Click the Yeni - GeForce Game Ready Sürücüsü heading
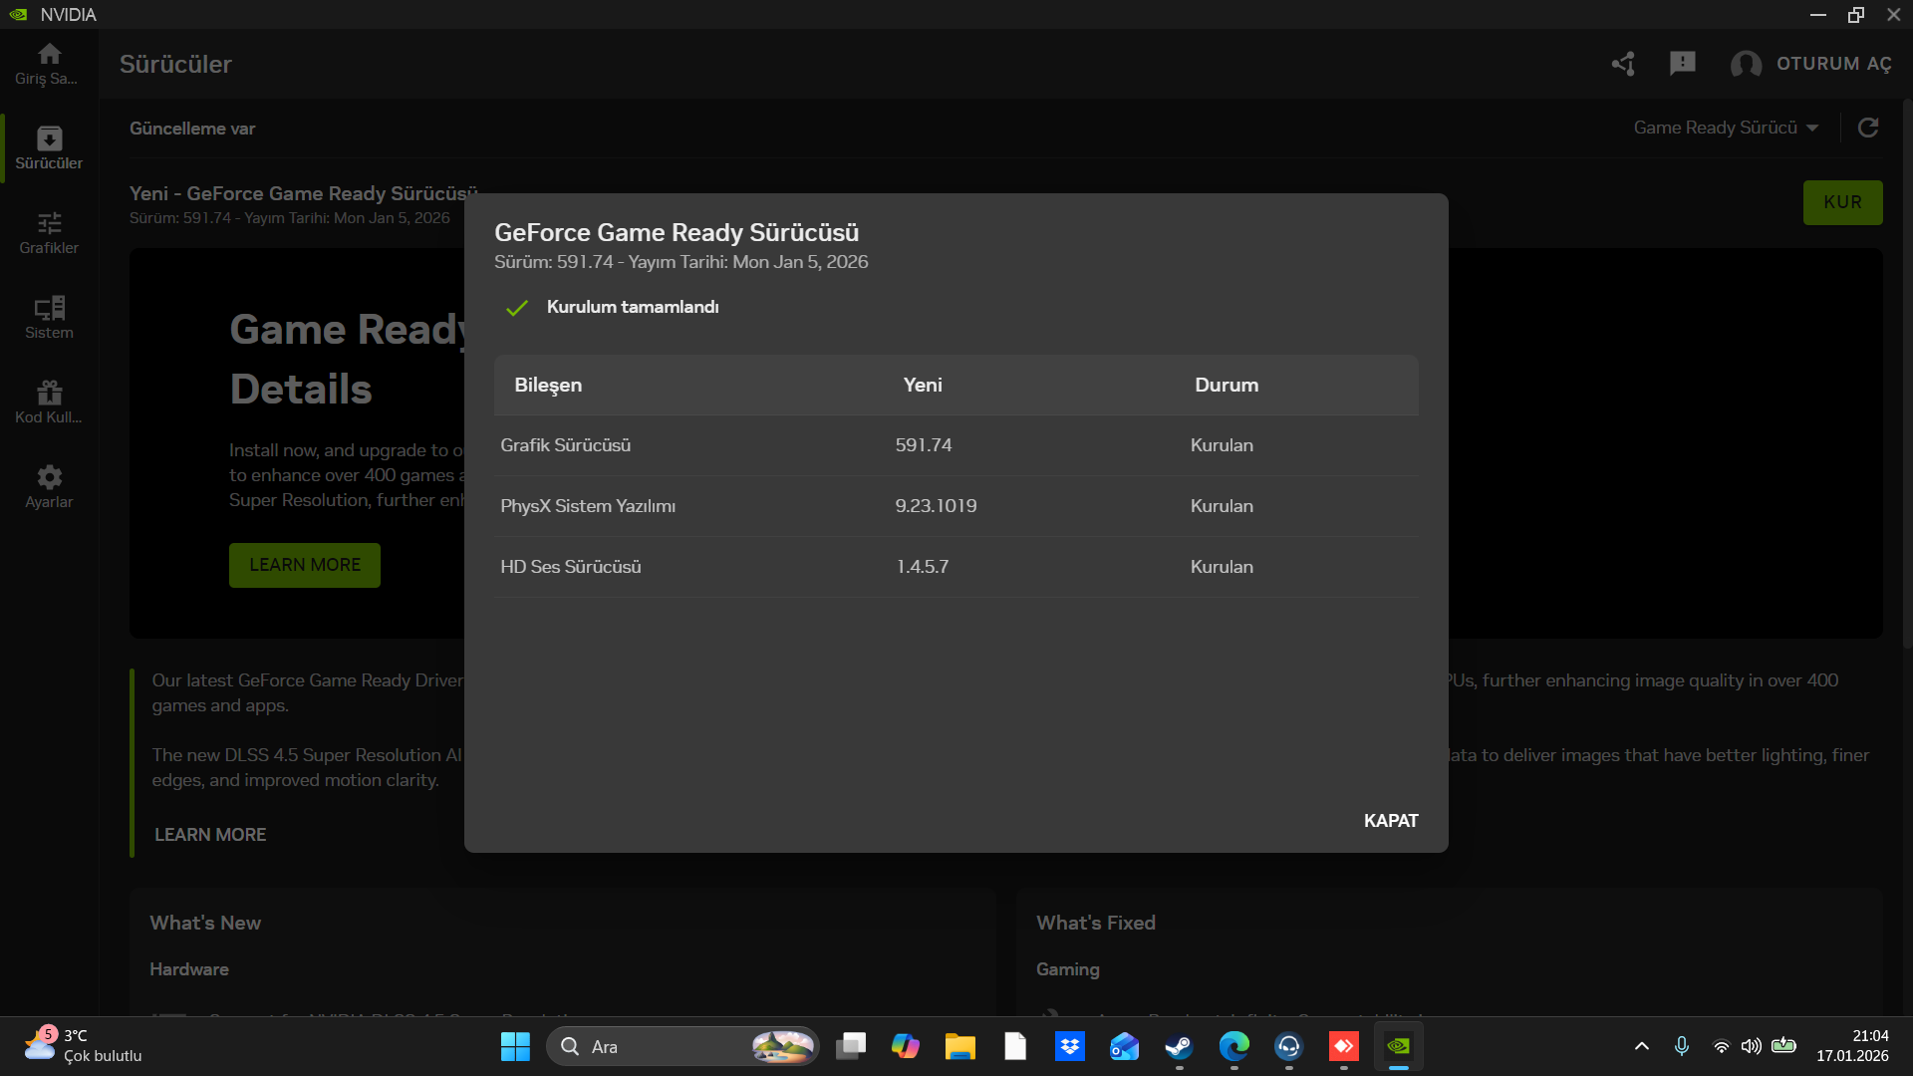1913x1076 pixels. click(304, 193)
